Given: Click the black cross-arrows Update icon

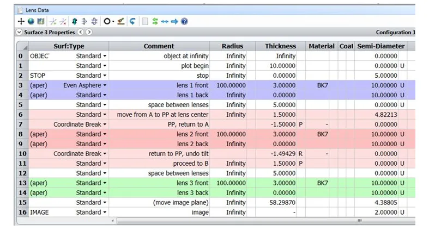Looking at the screenshot, I should coord(21,21).
